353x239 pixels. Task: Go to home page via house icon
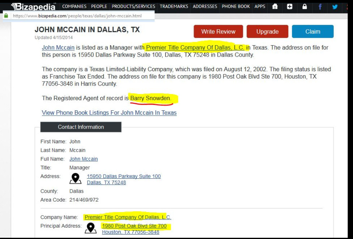(275, 6)
